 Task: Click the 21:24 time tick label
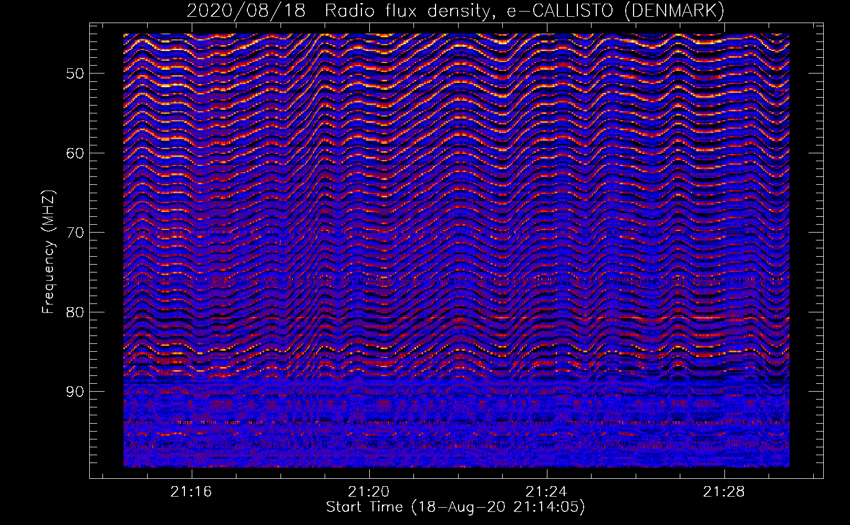tap(546, 491)
